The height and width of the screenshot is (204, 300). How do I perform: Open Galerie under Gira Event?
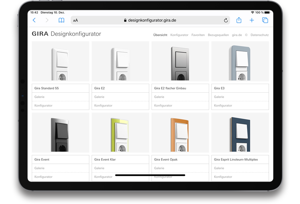tap(61, 168)
